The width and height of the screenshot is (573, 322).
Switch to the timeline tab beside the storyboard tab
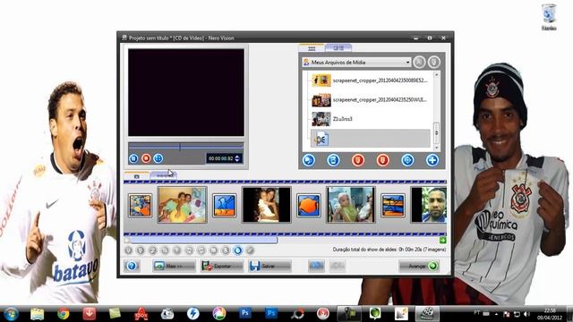tap(163, 175)
